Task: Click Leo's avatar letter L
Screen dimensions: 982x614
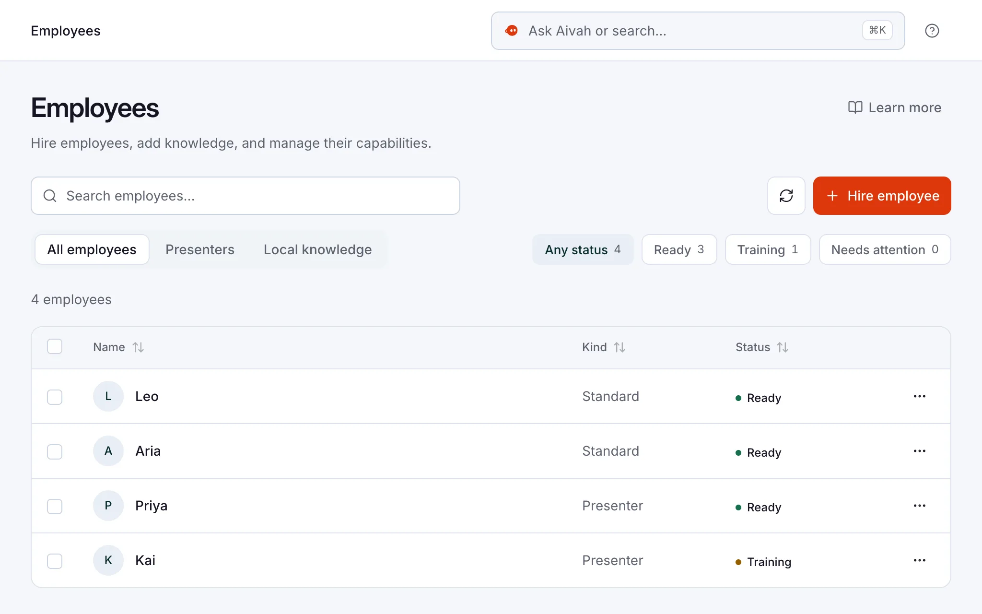Action: point(108,396)
